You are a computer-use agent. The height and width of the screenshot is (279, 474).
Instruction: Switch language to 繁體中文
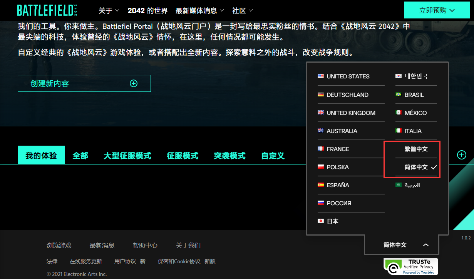[x=416, y=149]
